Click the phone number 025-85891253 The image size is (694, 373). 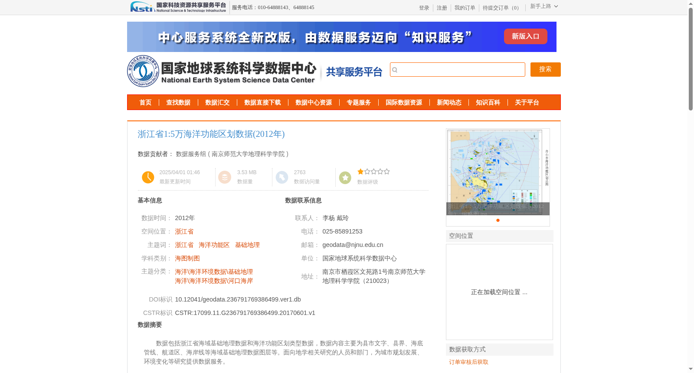[342, 231]
